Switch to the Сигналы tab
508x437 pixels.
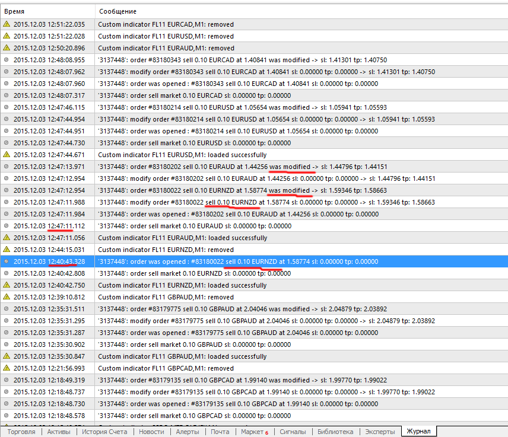[x=293, y=432]
